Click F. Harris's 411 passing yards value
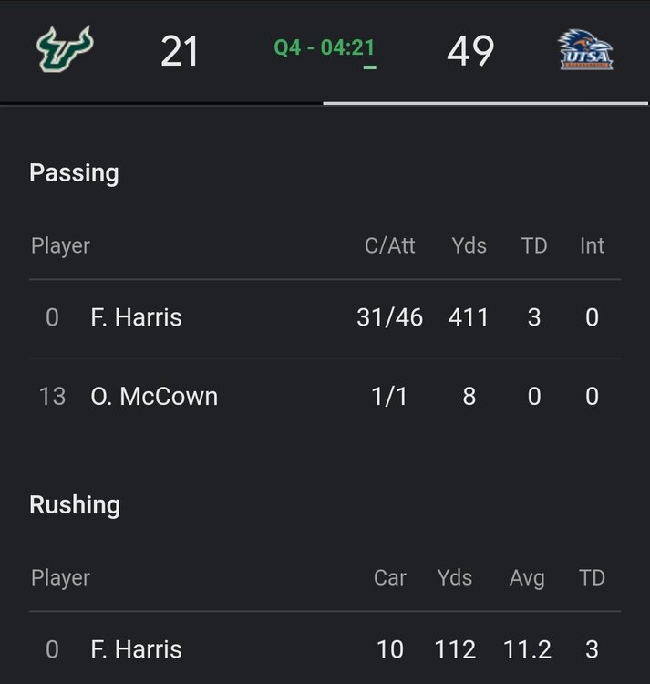The image size is (650, 684). (x=469, y=317)
